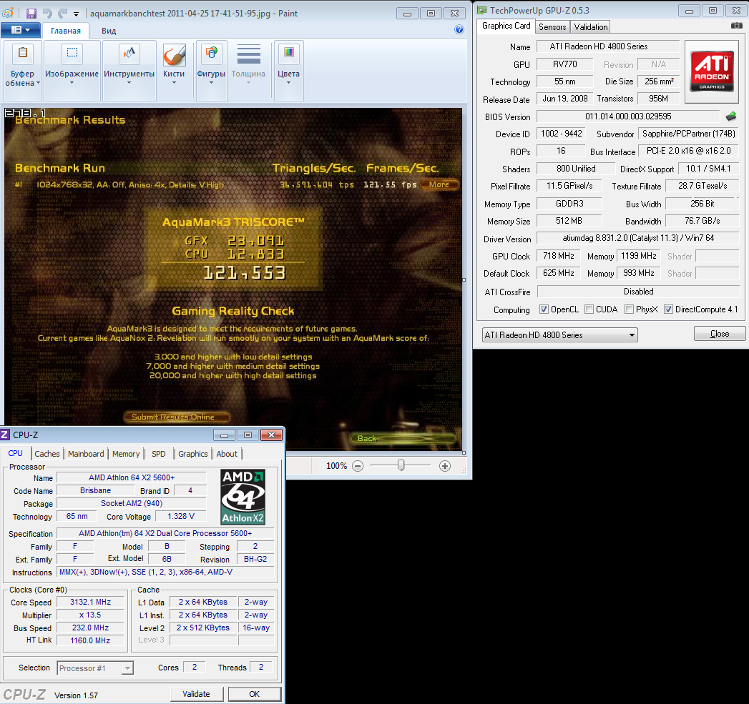Toggle the DirectCompute 4.1 checkbox
The height and width of the screenshot is (704, 749).
pyautogui.click(x=668, y=309)
